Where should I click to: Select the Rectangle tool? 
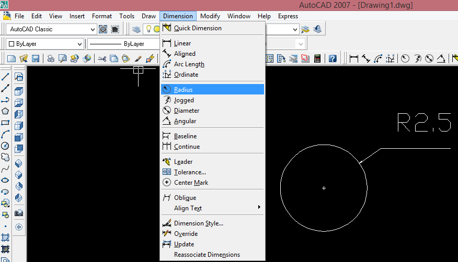[5, 123]
